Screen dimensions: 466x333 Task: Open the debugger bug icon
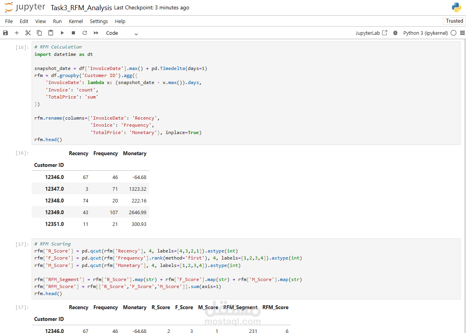pyautogui.click(x=395, y=33)
